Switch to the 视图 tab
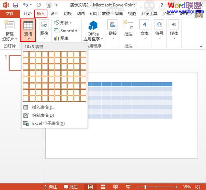The width and height of the screenshot is (206, 190). pyautogui.click(x=132, y=14)
